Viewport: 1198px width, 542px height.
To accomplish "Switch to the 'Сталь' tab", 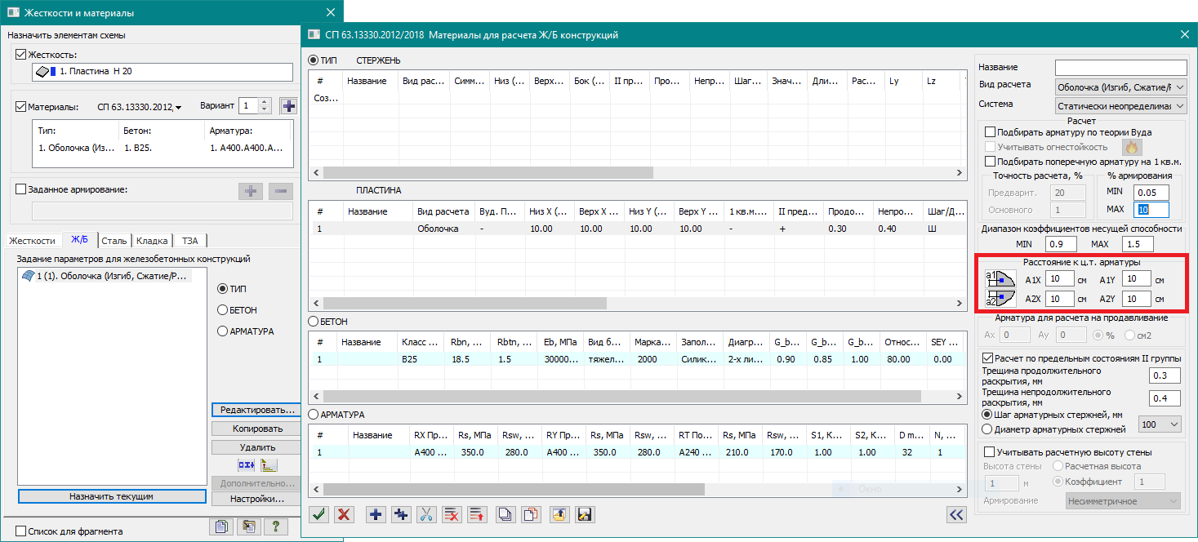I will [114, 241].
